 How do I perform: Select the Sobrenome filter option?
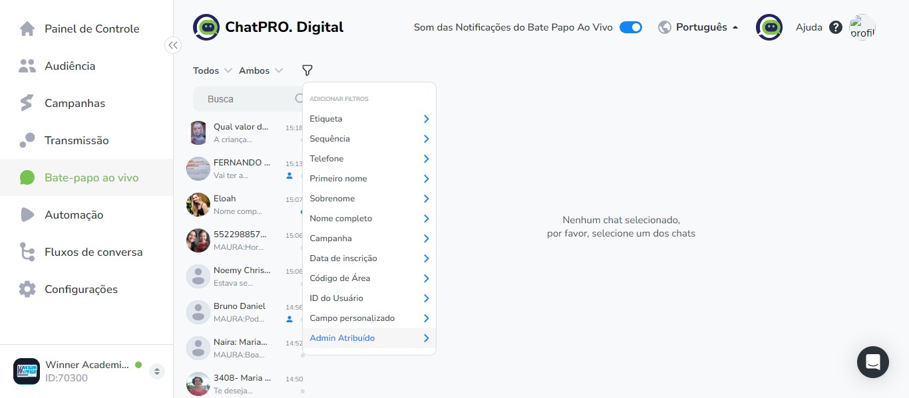pos(369,199)
